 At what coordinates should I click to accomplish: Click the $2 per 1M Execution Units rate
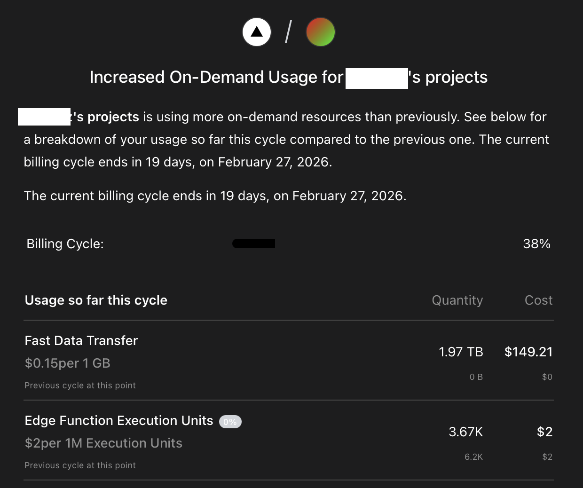point(103,443)
